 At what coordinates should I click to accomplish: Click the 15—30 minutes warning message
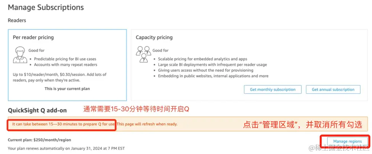point(63,124)
